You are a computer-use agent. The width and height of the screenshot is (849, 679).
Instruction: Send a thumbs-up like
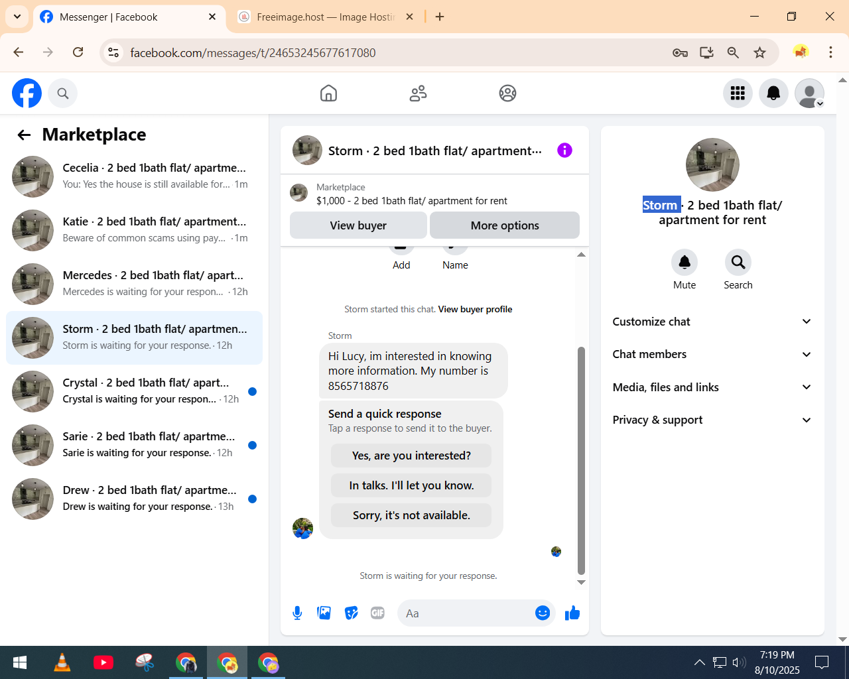(572, 613)
